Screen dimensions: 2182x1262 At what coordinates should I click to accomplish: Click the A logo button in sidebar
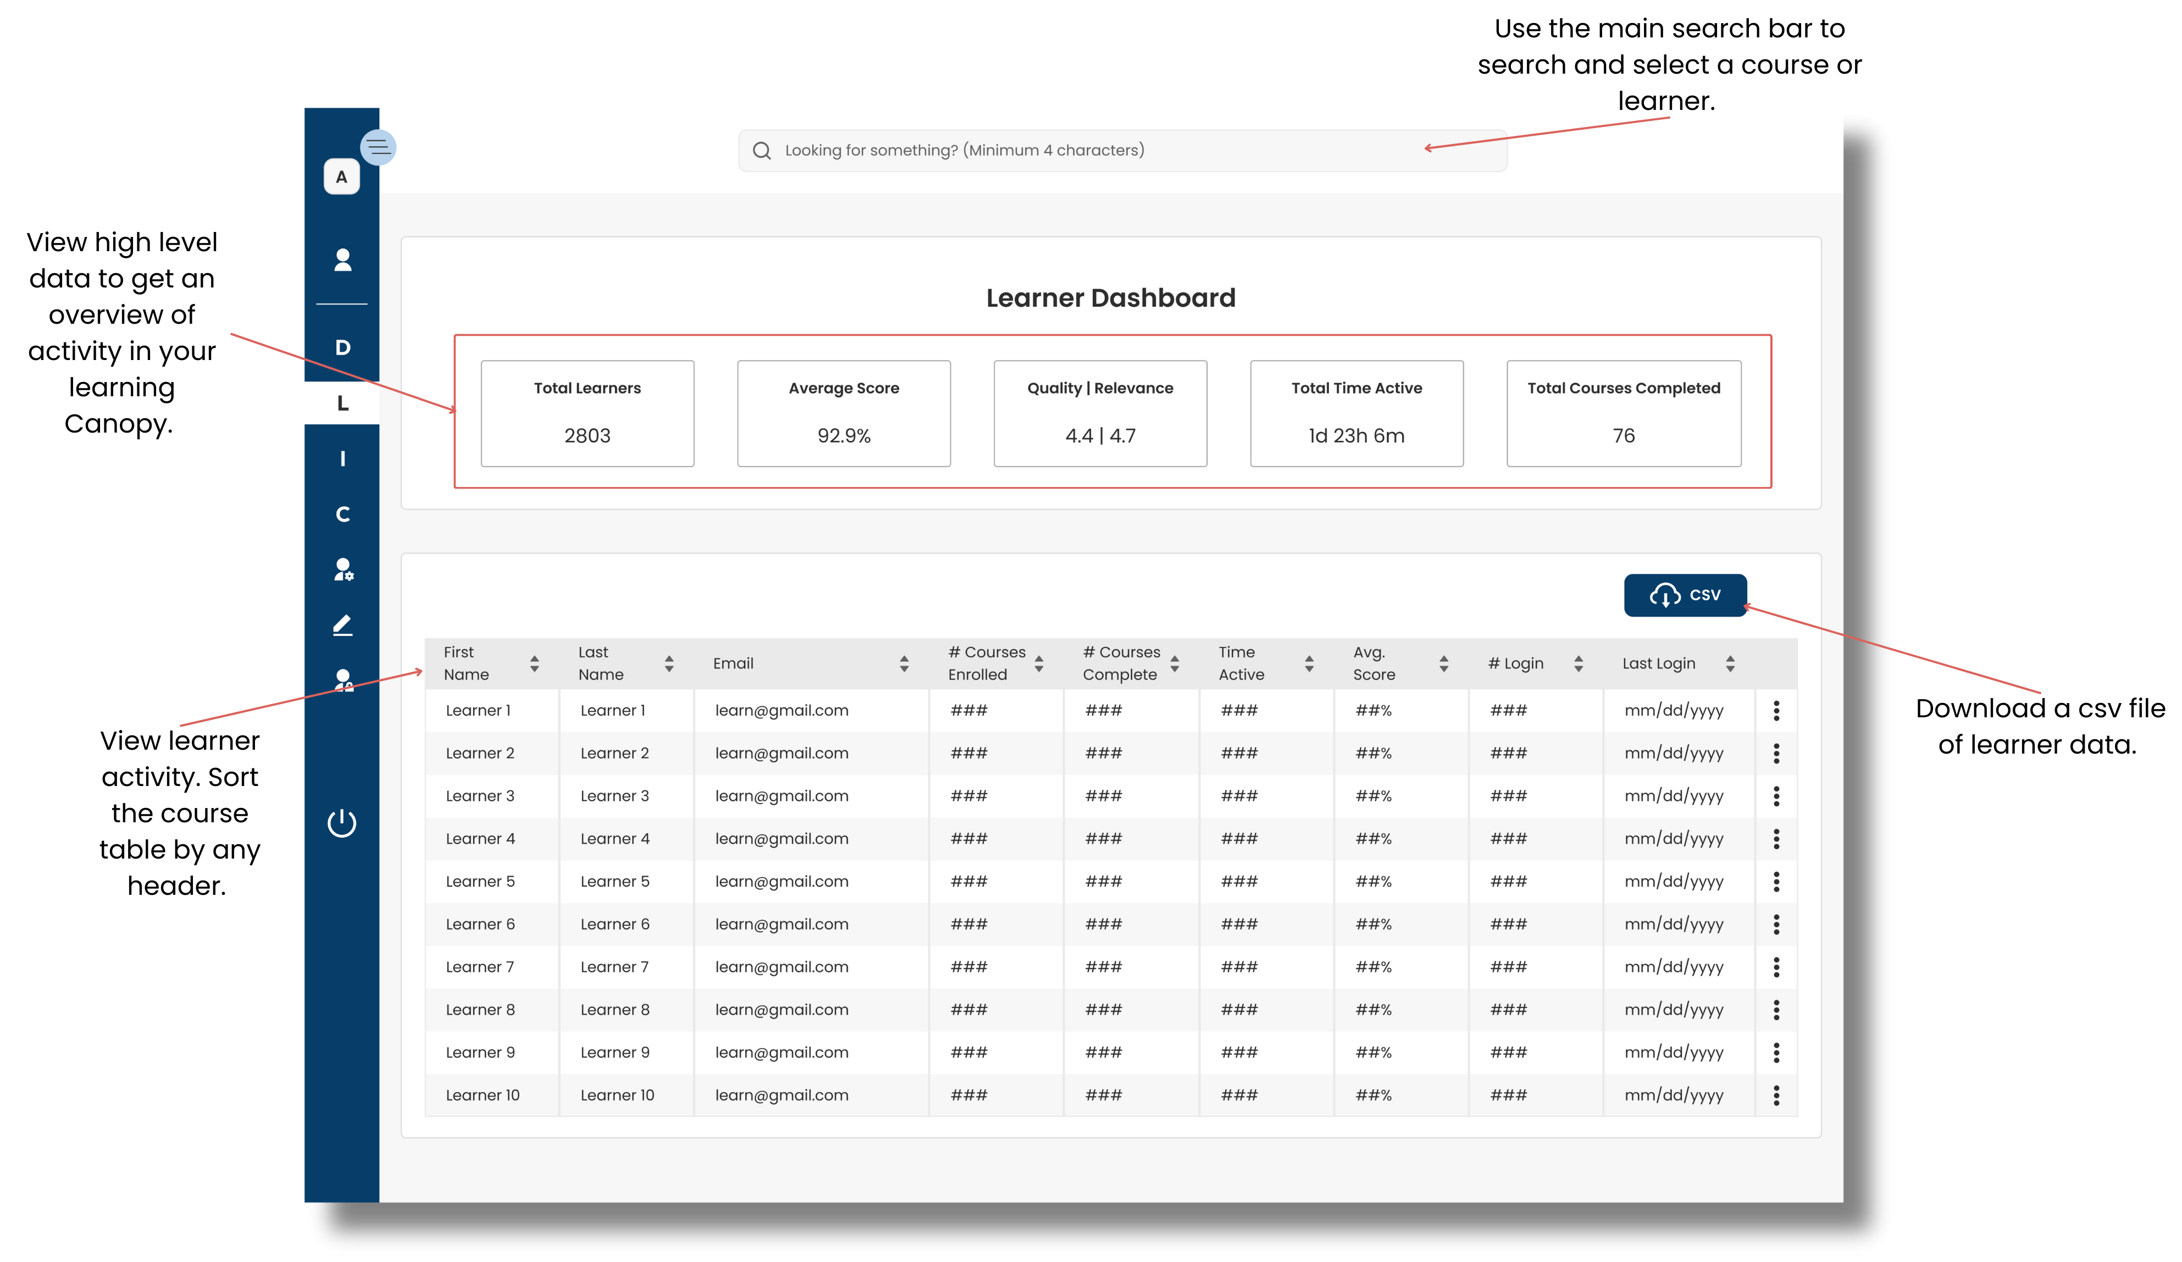(x=341, y=176)
